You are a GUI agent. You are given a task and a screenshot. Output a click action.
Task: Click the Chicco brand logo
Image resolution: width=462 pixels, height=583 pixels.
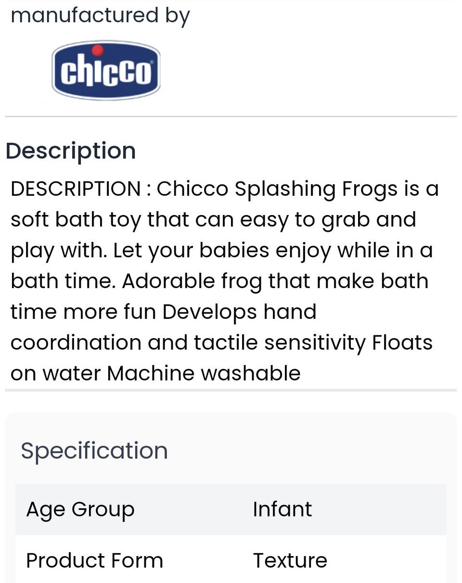[x=106, y=71]
